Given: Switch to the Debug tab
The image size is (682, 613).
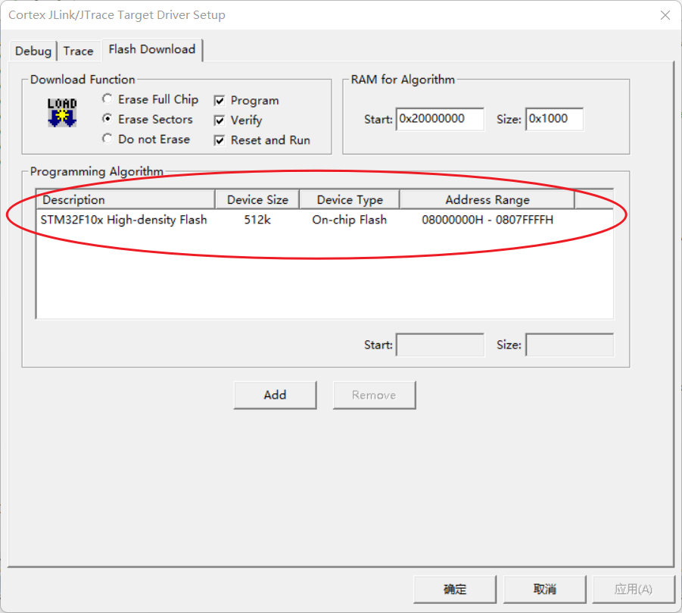Looking at the screenshot, I should 33,51.
